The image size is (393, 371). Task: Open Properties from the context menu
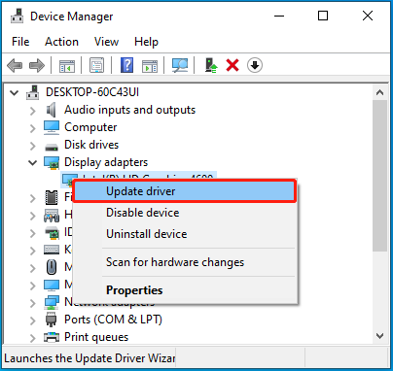click(x=185, y=290)
